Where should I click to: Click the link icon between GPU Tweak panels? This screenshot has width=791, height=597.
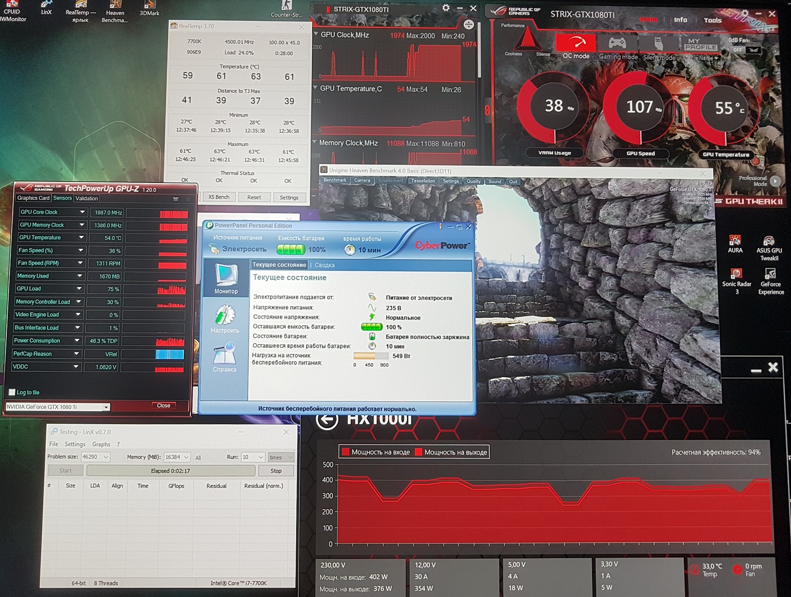point(487,110)
